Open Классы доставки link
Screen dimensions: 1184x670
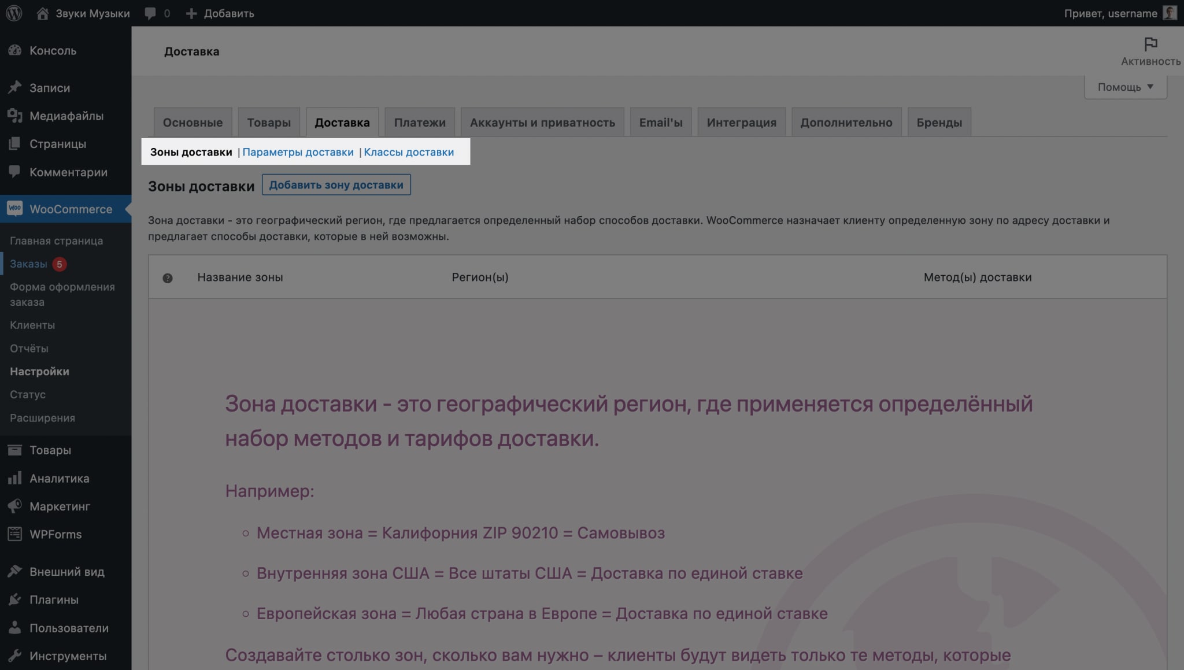point(409,152)
